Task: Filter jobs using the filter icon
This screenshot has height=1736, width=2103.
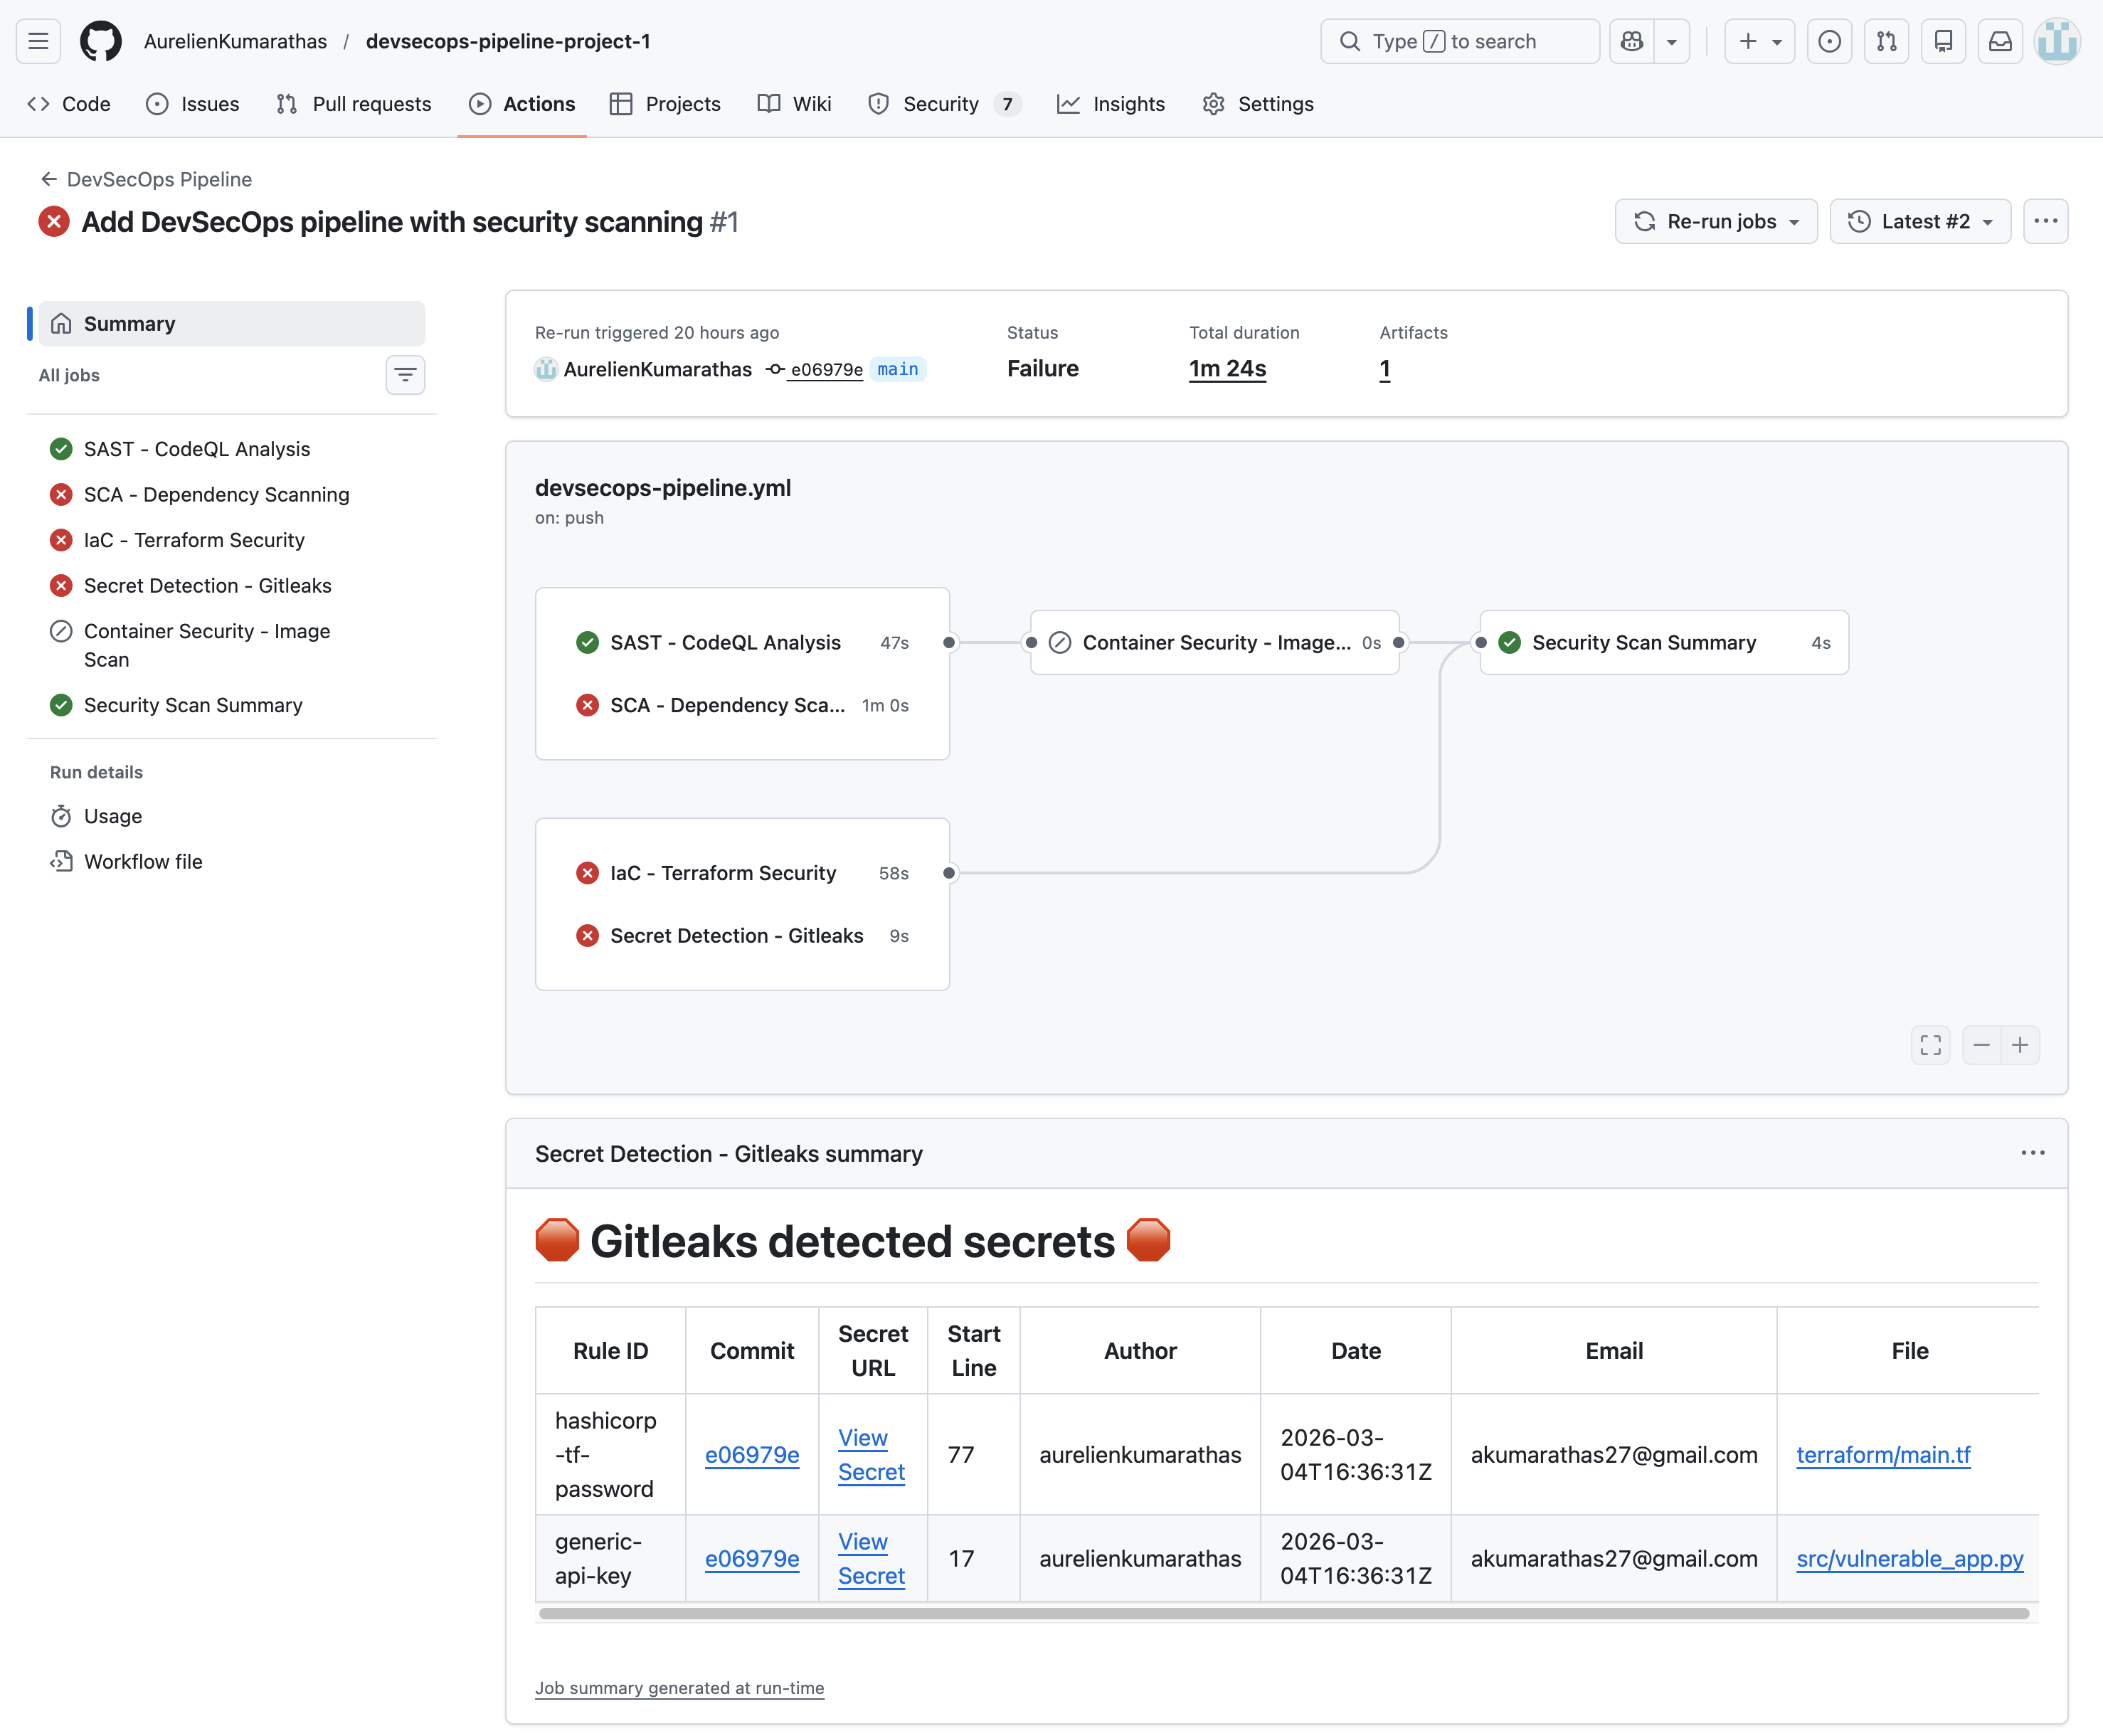Action: coord(405,375)
